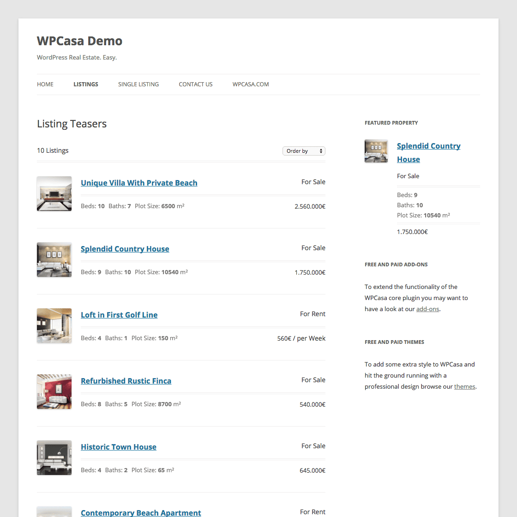Open the "Order by" sorting dropdown

[x=303, y=151]
